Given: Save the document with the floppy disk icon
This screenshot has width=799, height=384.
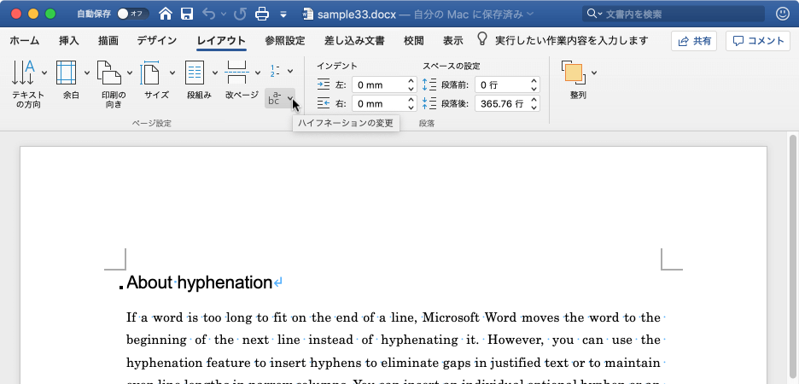Looking at the screenshot, I should pyautogui.click(x=187, y=14).
